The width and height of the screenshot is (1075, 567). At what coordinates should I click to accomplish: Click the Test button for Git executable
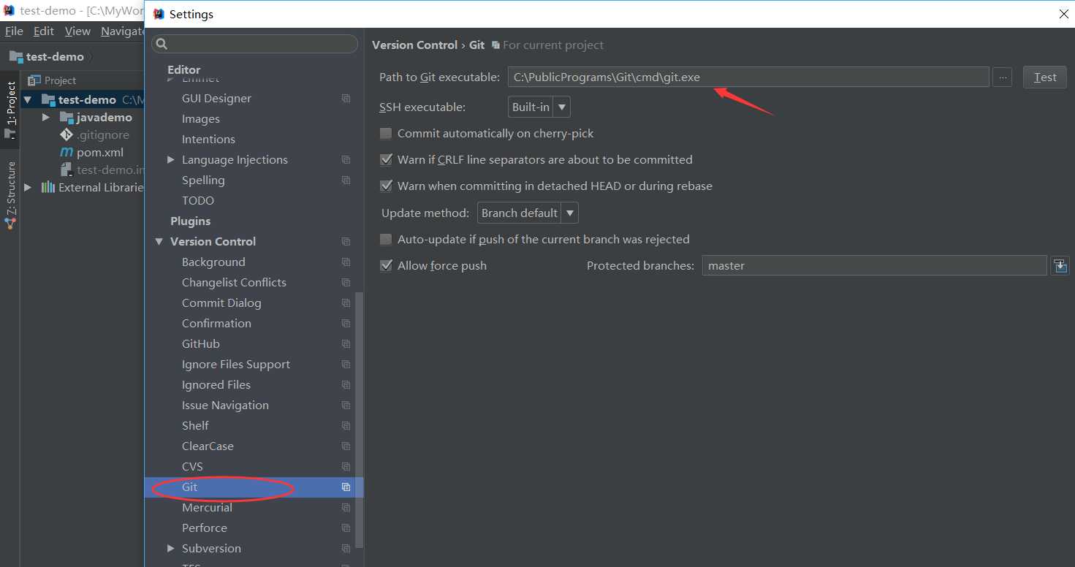pos(1045,77)
